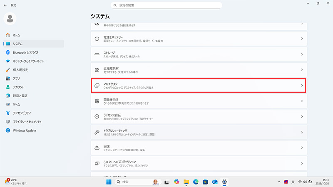Expand 電源とバッテリー settings
This screenshot has width=333, height=187.
[199, 39]
